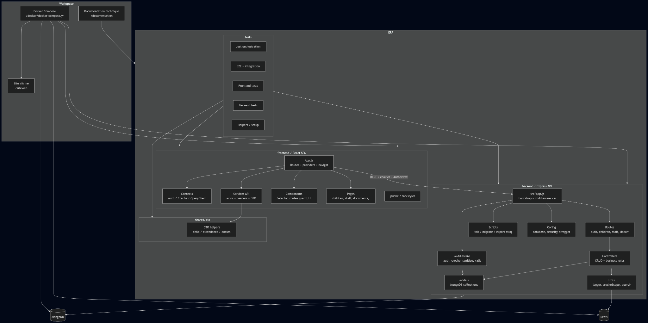
Task: Select the Backend tests node
Action: coord(248,105)
